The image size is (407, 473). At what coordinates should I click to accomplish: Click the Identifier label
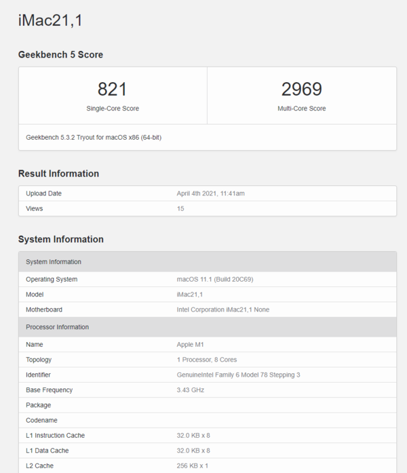click(38, 375)
